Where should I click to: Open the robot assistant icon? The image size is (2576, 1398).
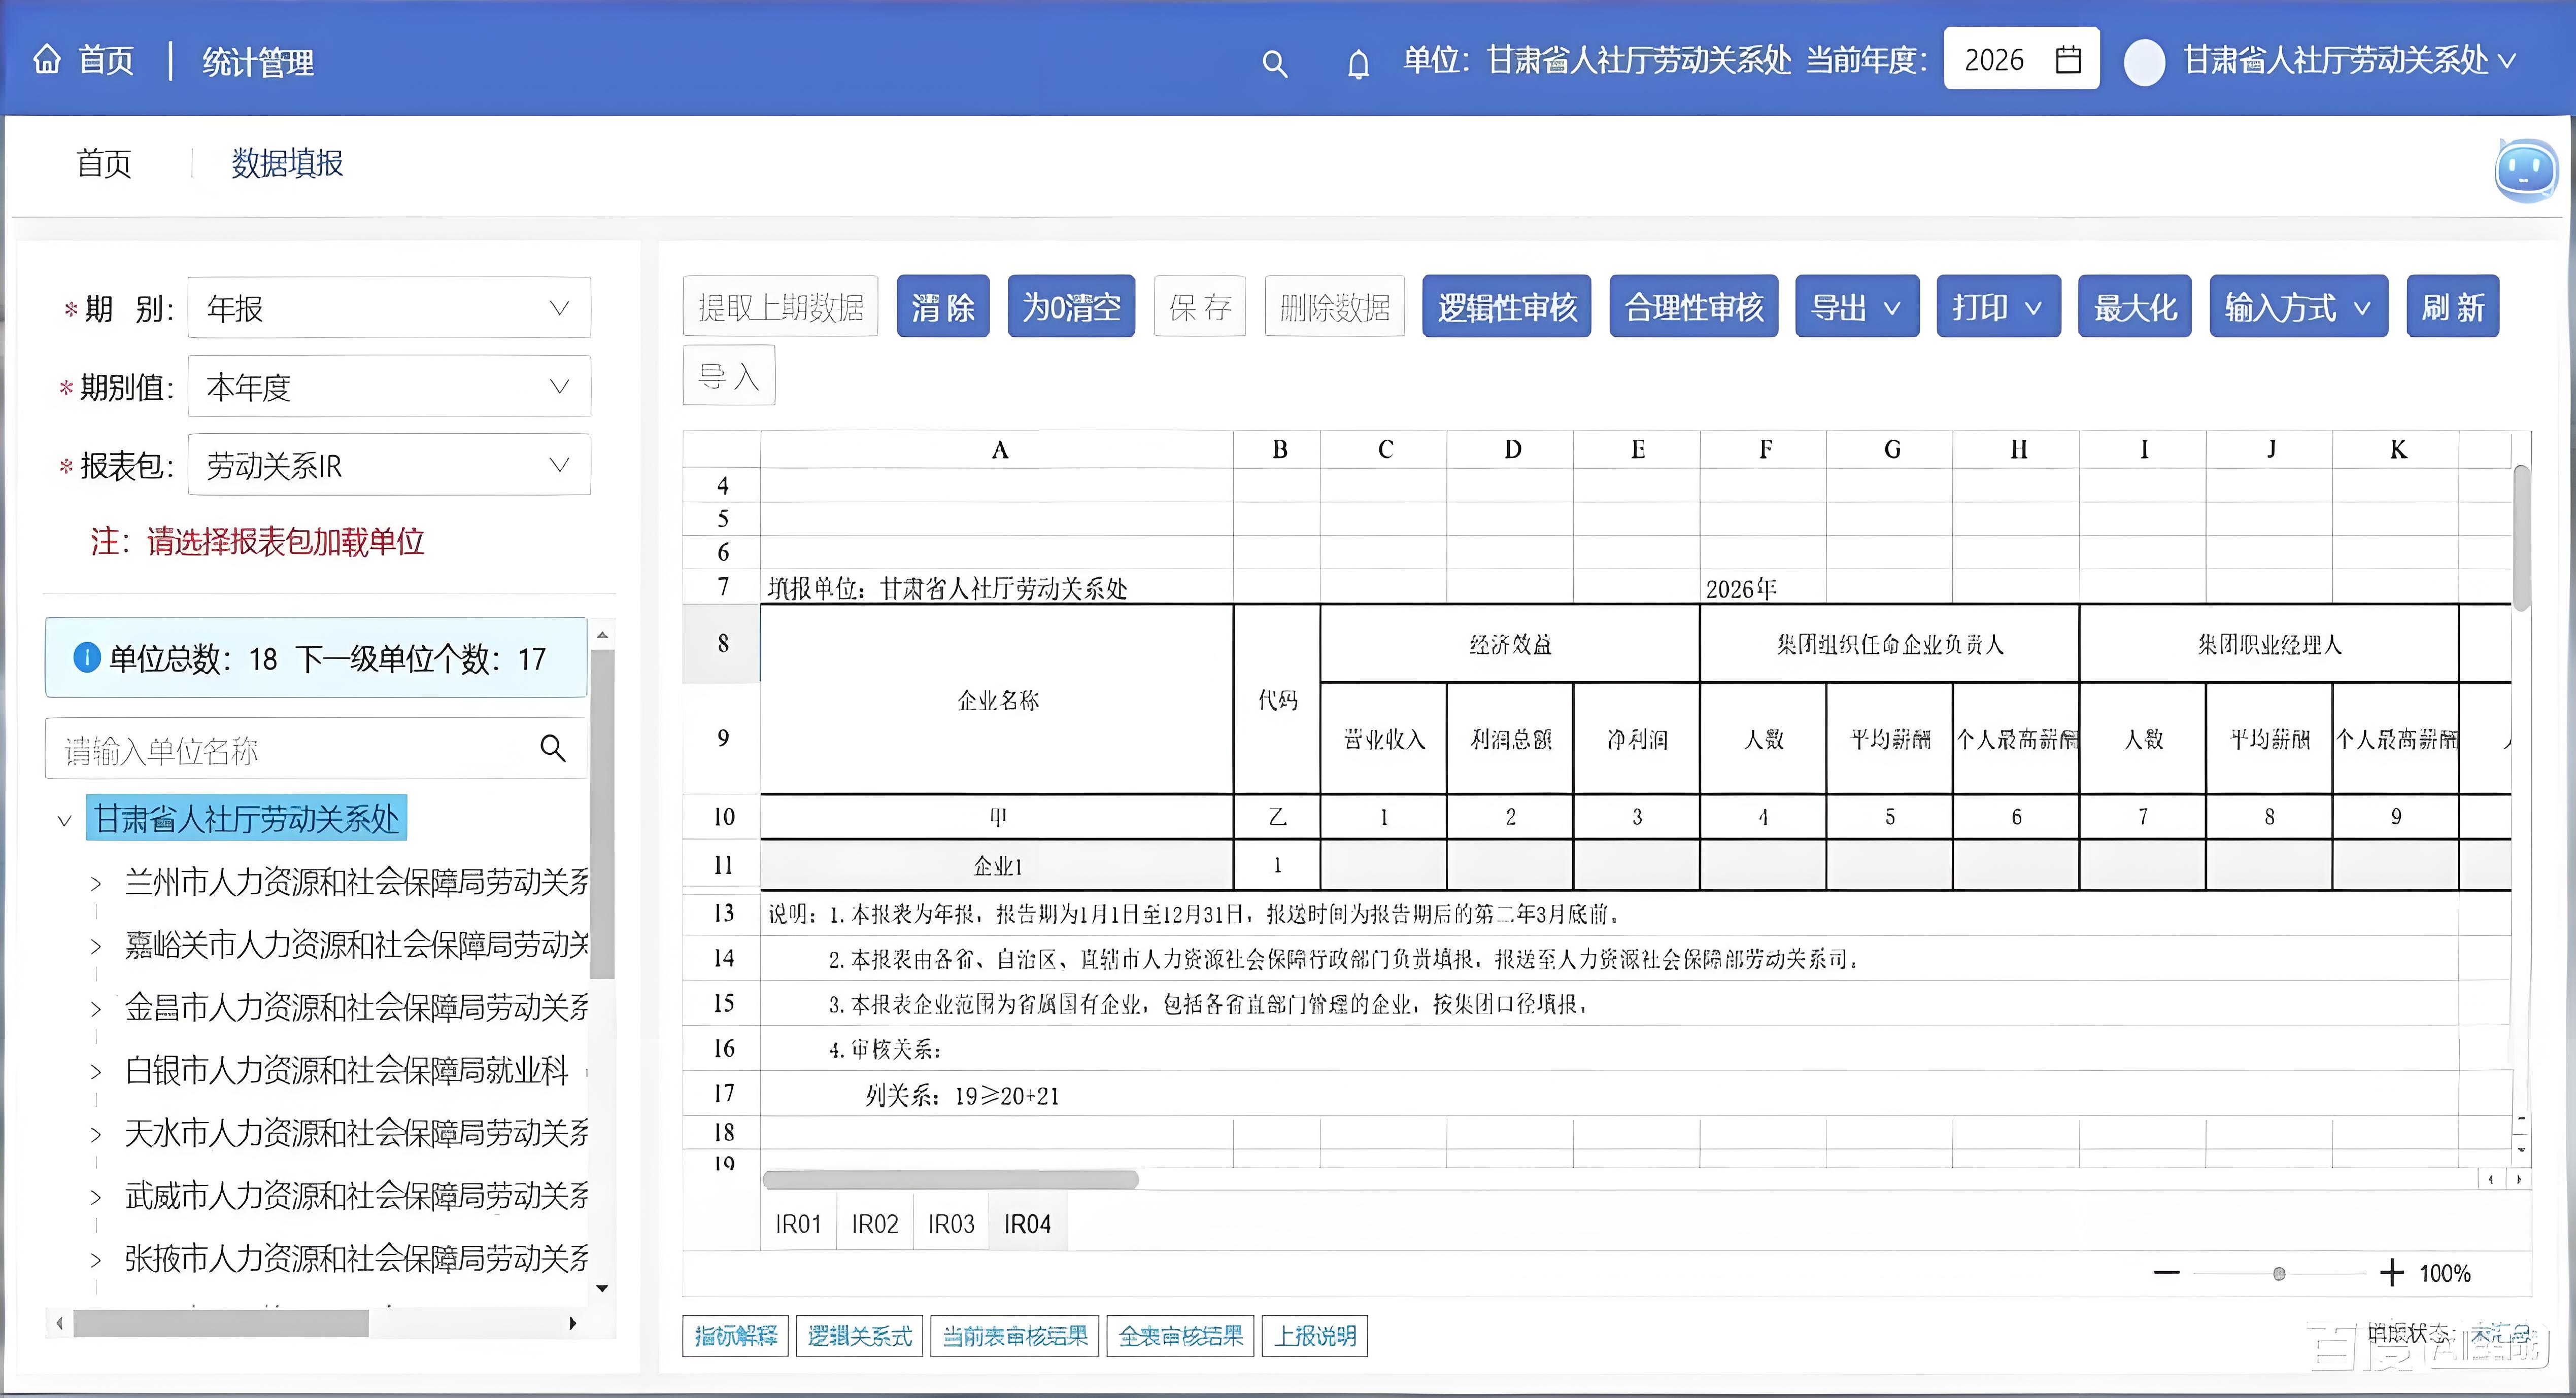tap(2526, 170)
